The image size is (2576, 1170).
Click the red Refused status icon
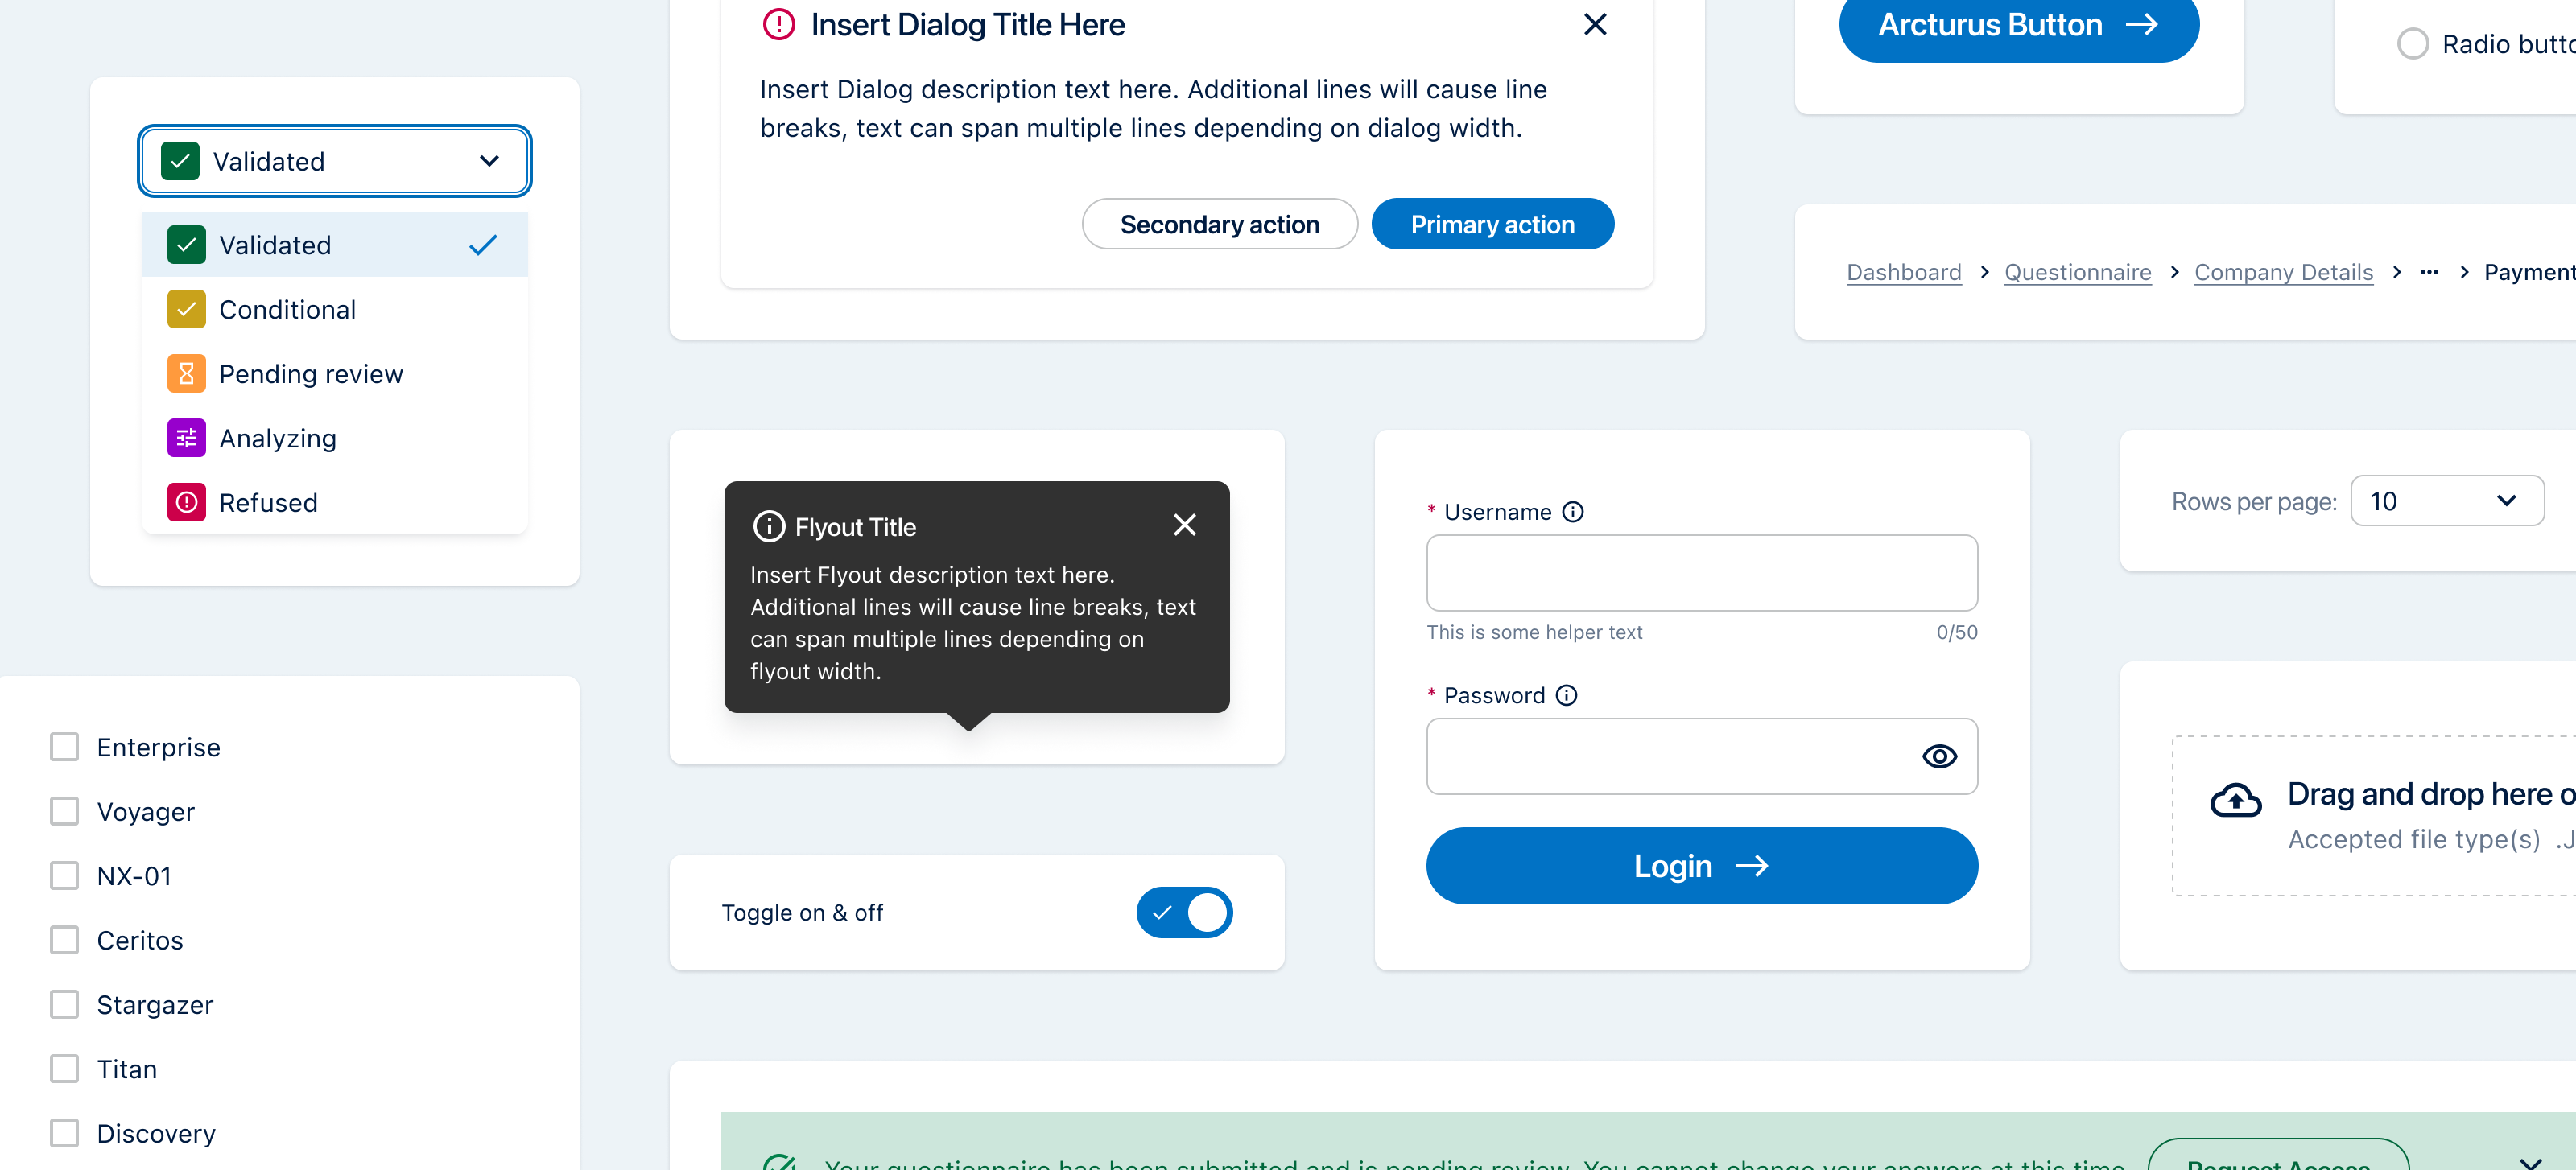[x=186, y=502]
